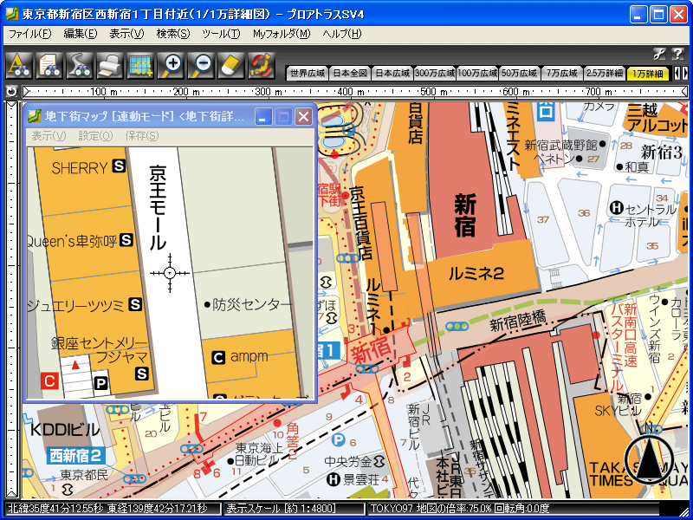Click the S shop marker next to SHERRY
This screenshot has height=520, width=693.
click(x=119, y=166)
